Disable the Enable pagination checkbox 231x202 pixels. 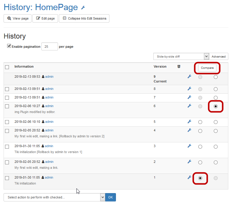9,46
